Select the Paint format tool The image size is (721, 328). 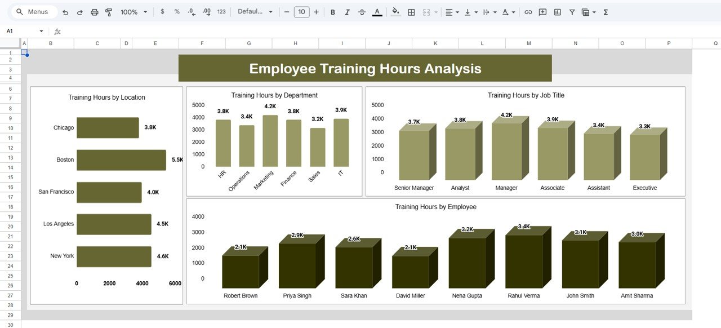click(x=108, y=12)
